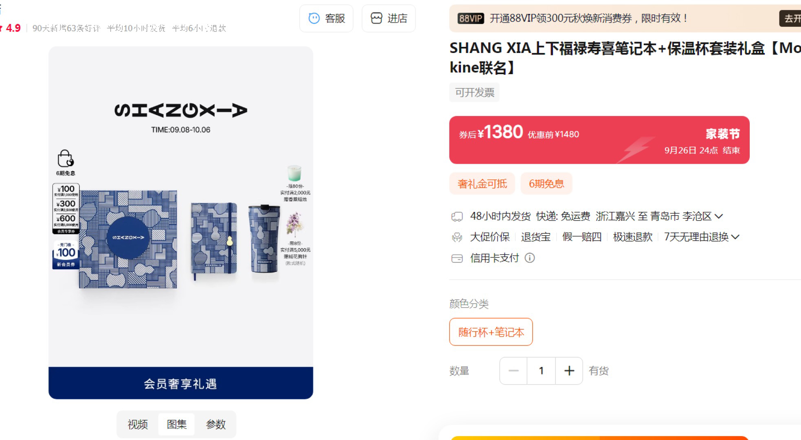The width and height of the screenshot is (801, 440).
Task: Decrease quantity with minus button
Action: click(514, 371)
